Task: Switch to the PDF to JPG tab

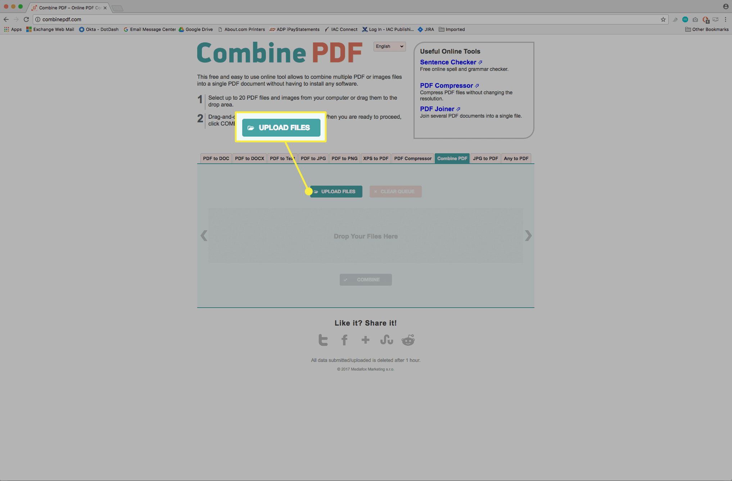Action: point(313,158)
